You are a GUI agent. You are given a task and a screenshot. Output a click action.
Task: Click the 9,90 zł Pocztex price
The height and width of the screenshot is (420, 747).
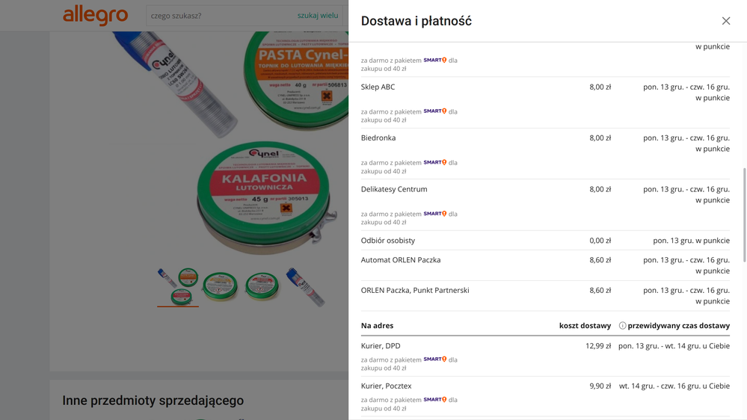tap(600, 386)
